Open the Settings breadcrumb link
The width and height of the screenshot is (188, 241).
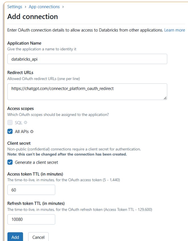[15, 7]
